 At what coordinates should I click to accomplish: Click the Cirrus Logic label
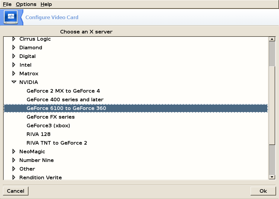[35, 39]
